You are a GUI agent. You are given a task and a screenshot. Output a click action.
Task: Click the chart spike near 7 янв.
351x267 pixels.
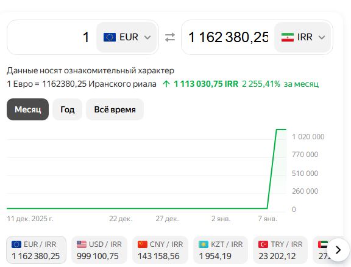pyautogui.click(x=272, y=168)
